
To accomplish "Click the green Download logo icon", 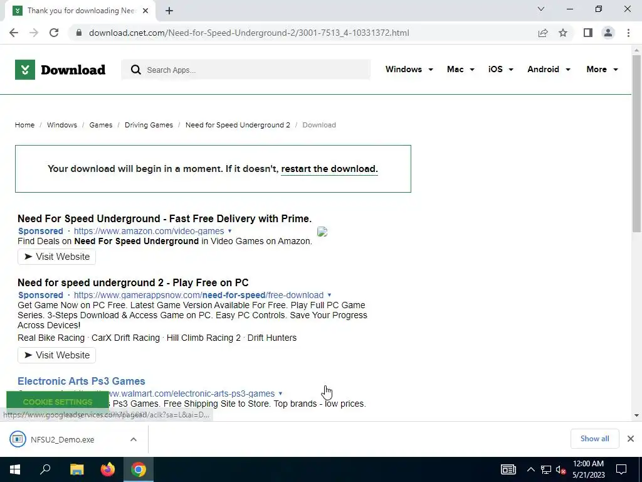I will click(x=25, y=70).
